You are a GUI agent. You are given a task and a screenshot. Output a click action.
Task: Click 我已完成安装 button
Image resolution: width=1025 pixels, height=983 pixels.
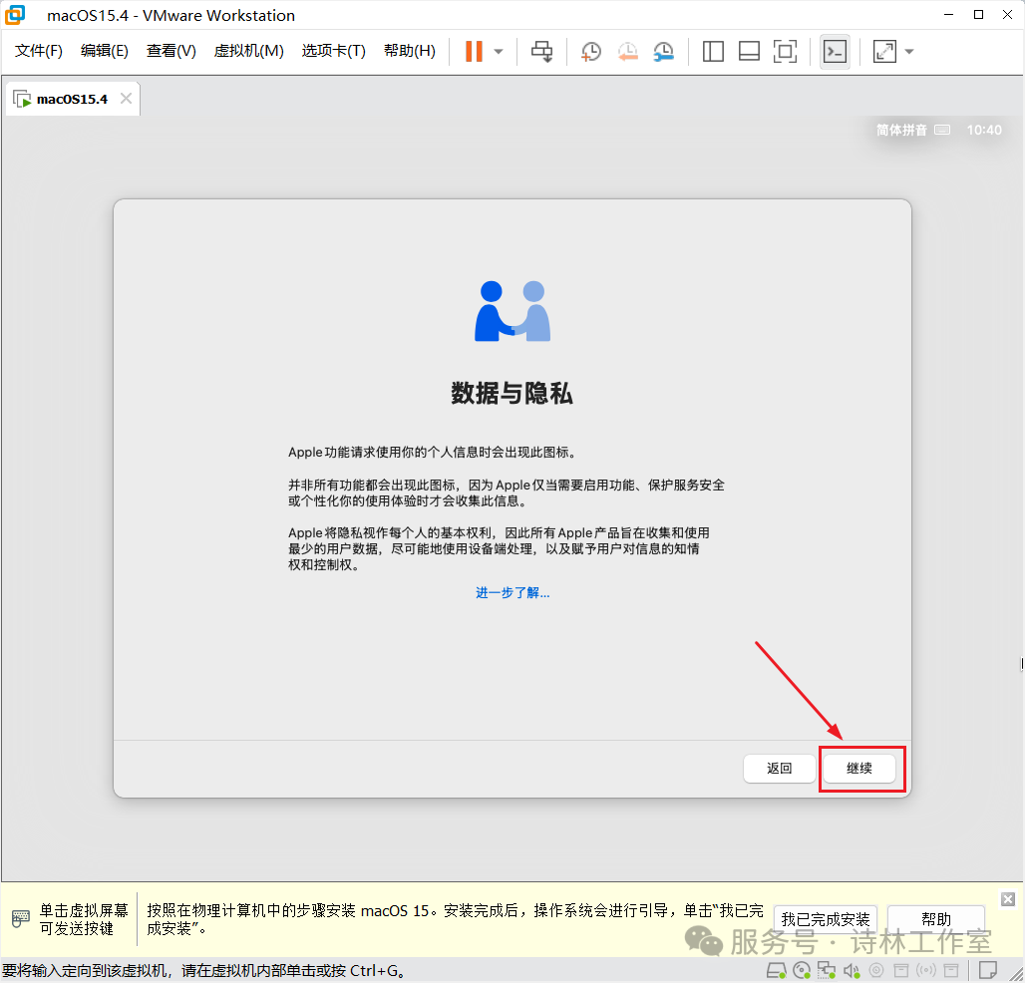(x=825, y=919)
